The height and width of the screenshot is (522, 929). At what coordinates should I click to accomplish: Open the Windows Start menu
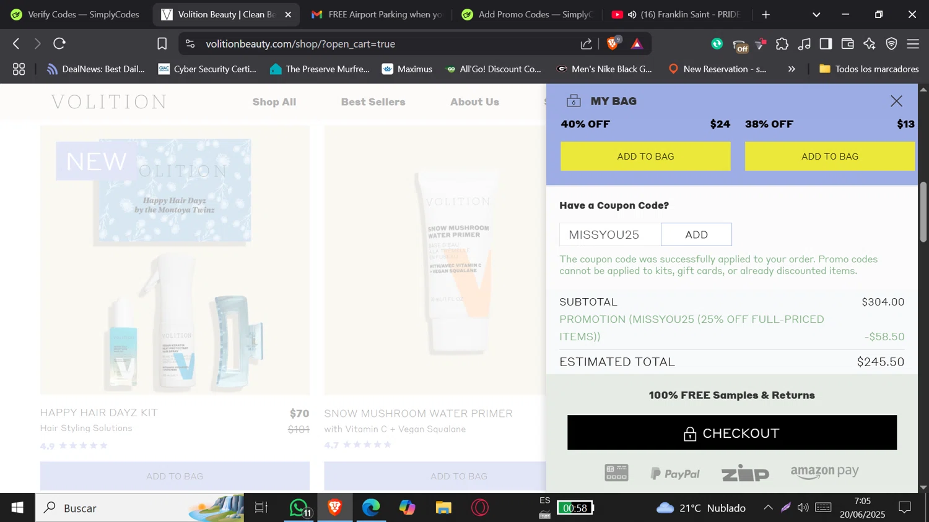(17, 508)
